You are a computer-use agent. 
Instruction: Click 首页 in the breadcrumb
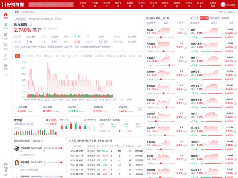coord(17,12)
